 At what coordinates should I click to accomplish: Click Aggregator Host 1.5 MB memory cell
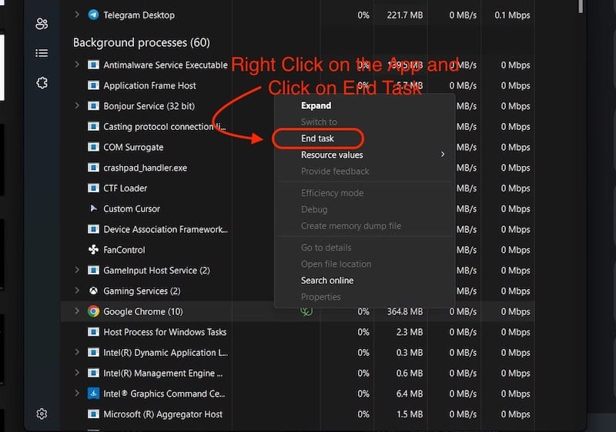[410, 414]
